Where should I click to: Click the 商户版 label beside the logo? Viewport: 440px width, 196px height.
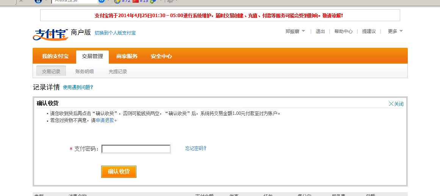coord(81,32)
